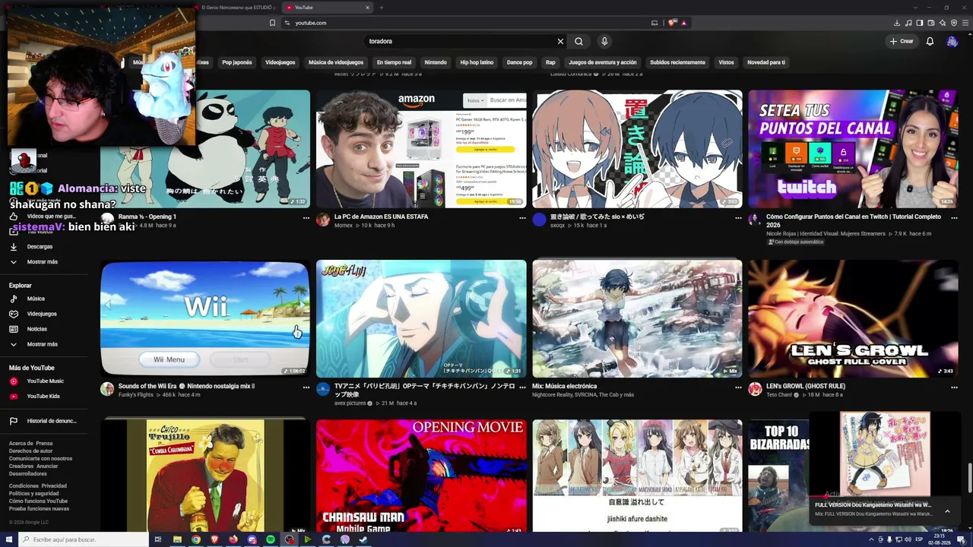Image resolution: width=973 pixels, height=547 pixels.
Task: Submit search with magnifying glass button
Action: (x=578, y=41)
